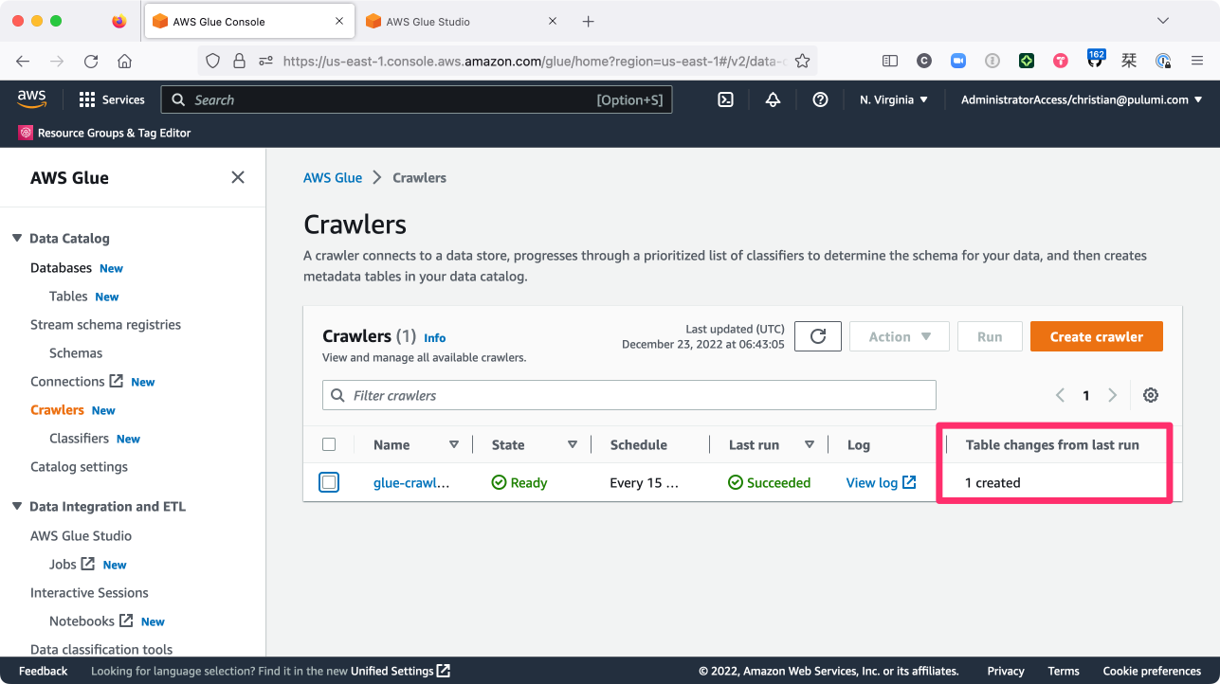
Task: Select the glue-crawler row checkbox
Action: pyautogui.click(x=329, y=482)
